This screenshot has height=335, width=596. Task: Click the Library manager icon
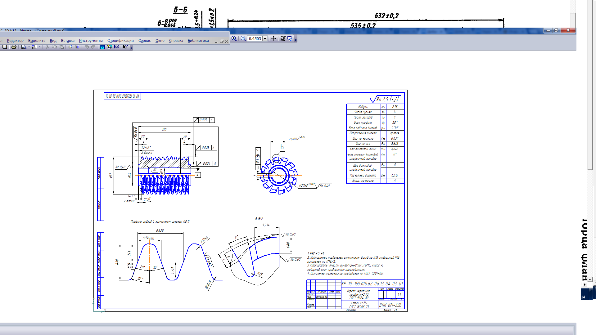[110, 47]
